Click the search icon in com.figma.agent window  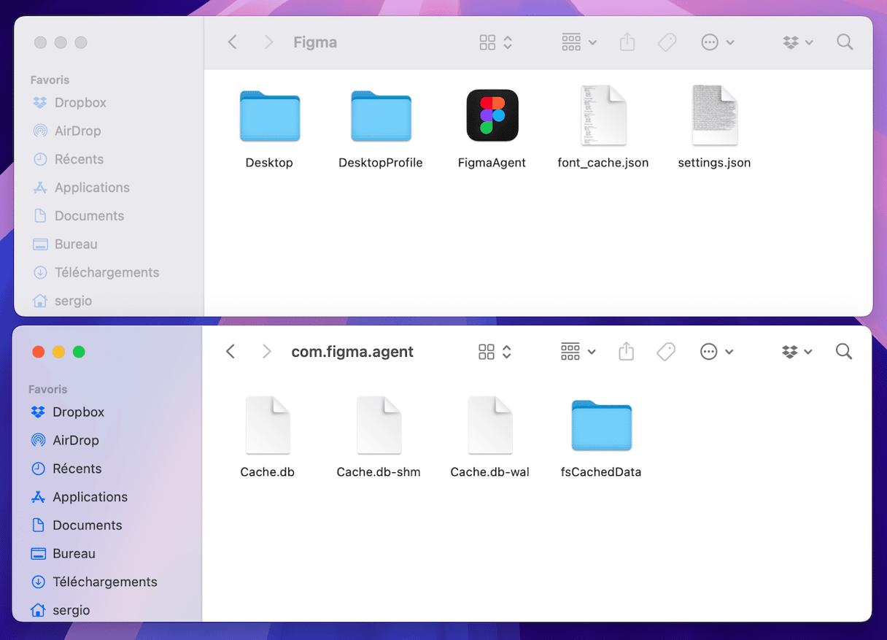tap(844, 352)
